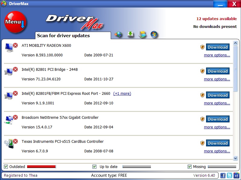This screenshot has width=241, height=180.
Task: Download the Intel 82801 PCI Bridge driver
Action: coord(218,71)
